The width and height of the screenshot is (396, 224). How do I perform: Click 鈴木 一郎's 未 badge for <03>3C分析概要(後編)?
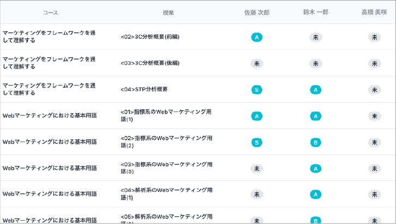(x=315, y=63)
